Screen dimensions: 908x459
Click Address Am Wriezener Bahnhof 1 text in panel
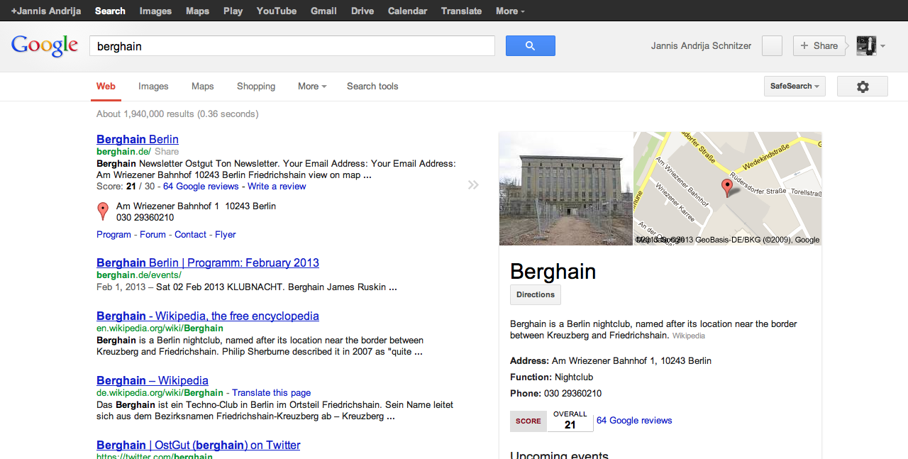click(x=611, y=361)
